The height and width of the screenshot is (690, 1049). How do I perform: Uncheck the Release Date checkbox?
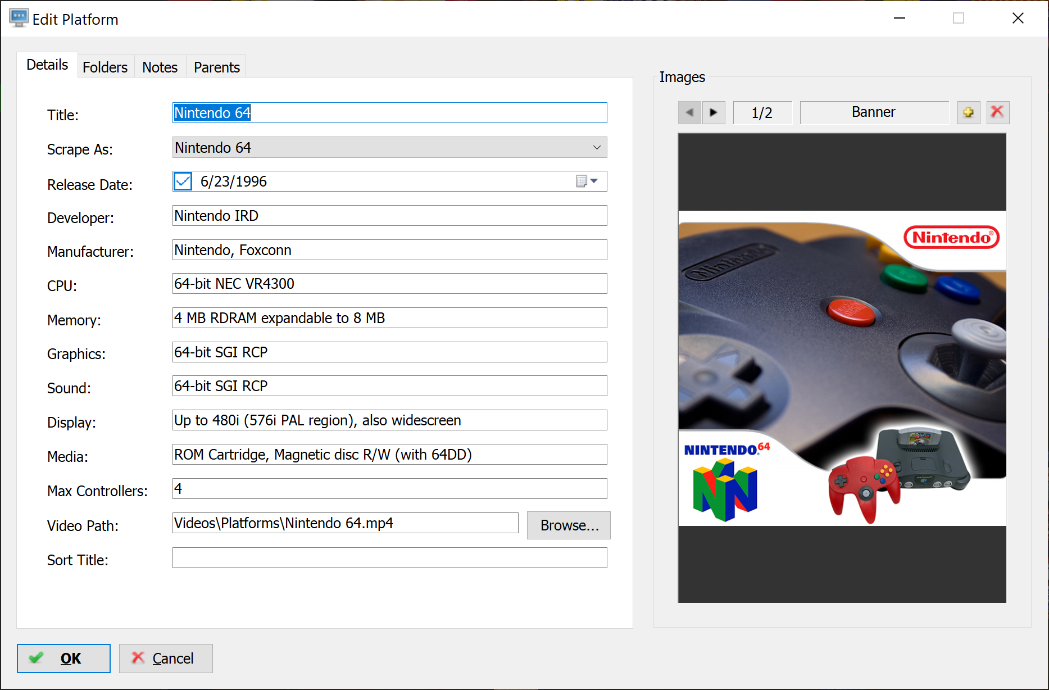pyautogui.click(x=183, y=181)
